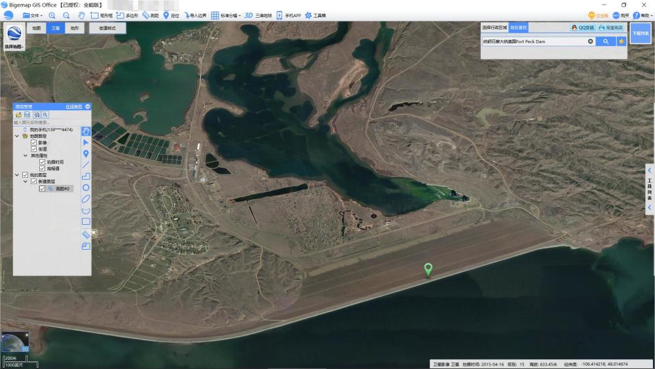Image resolution: width=655 pixels, height=369 pixels.
Task: Choose the 多边形 polygon selection tool
Action: (x=128, y=16)
